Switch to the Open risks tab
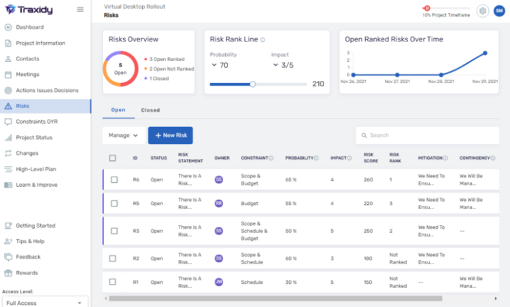The height and width of the screenshot is (307, 510). click(x=118, y=110)
